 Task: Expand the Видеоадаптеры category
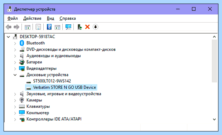[x=15, y=69]
